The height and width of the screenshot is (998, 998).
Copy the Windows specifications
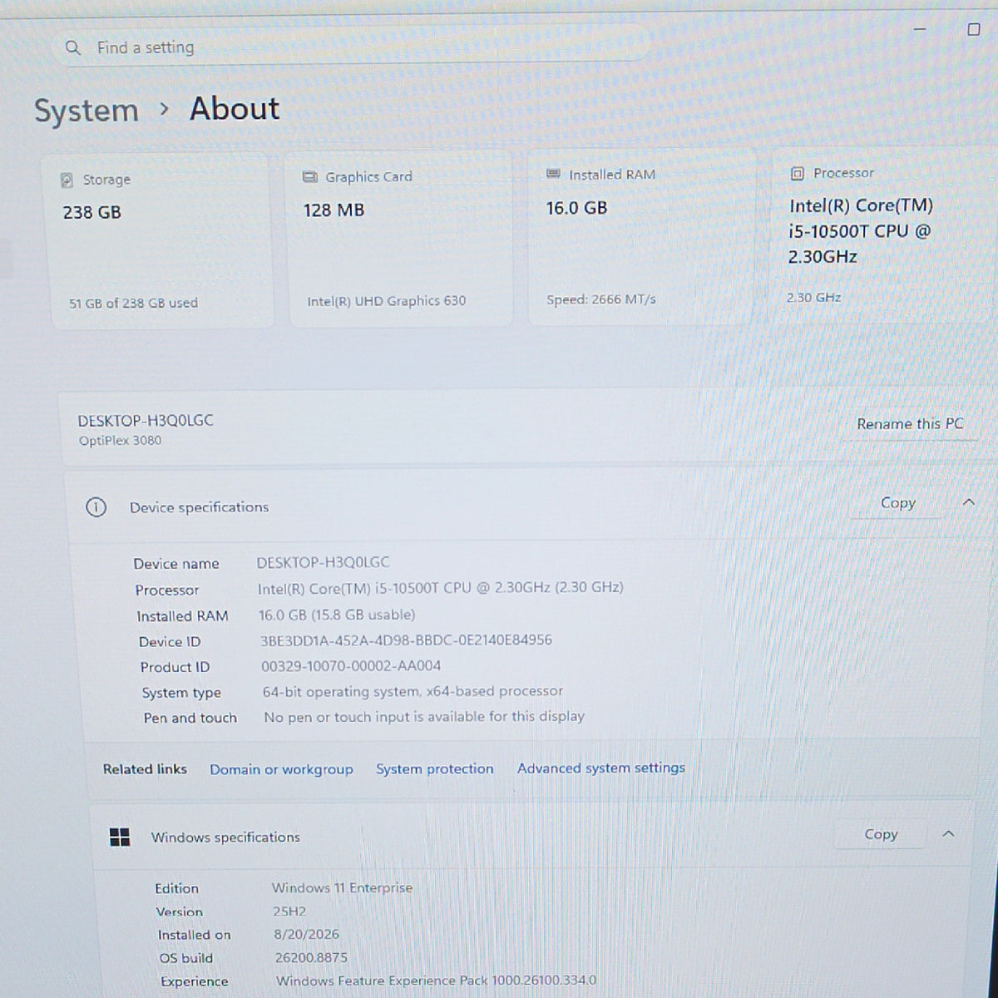tap(881, 834)
